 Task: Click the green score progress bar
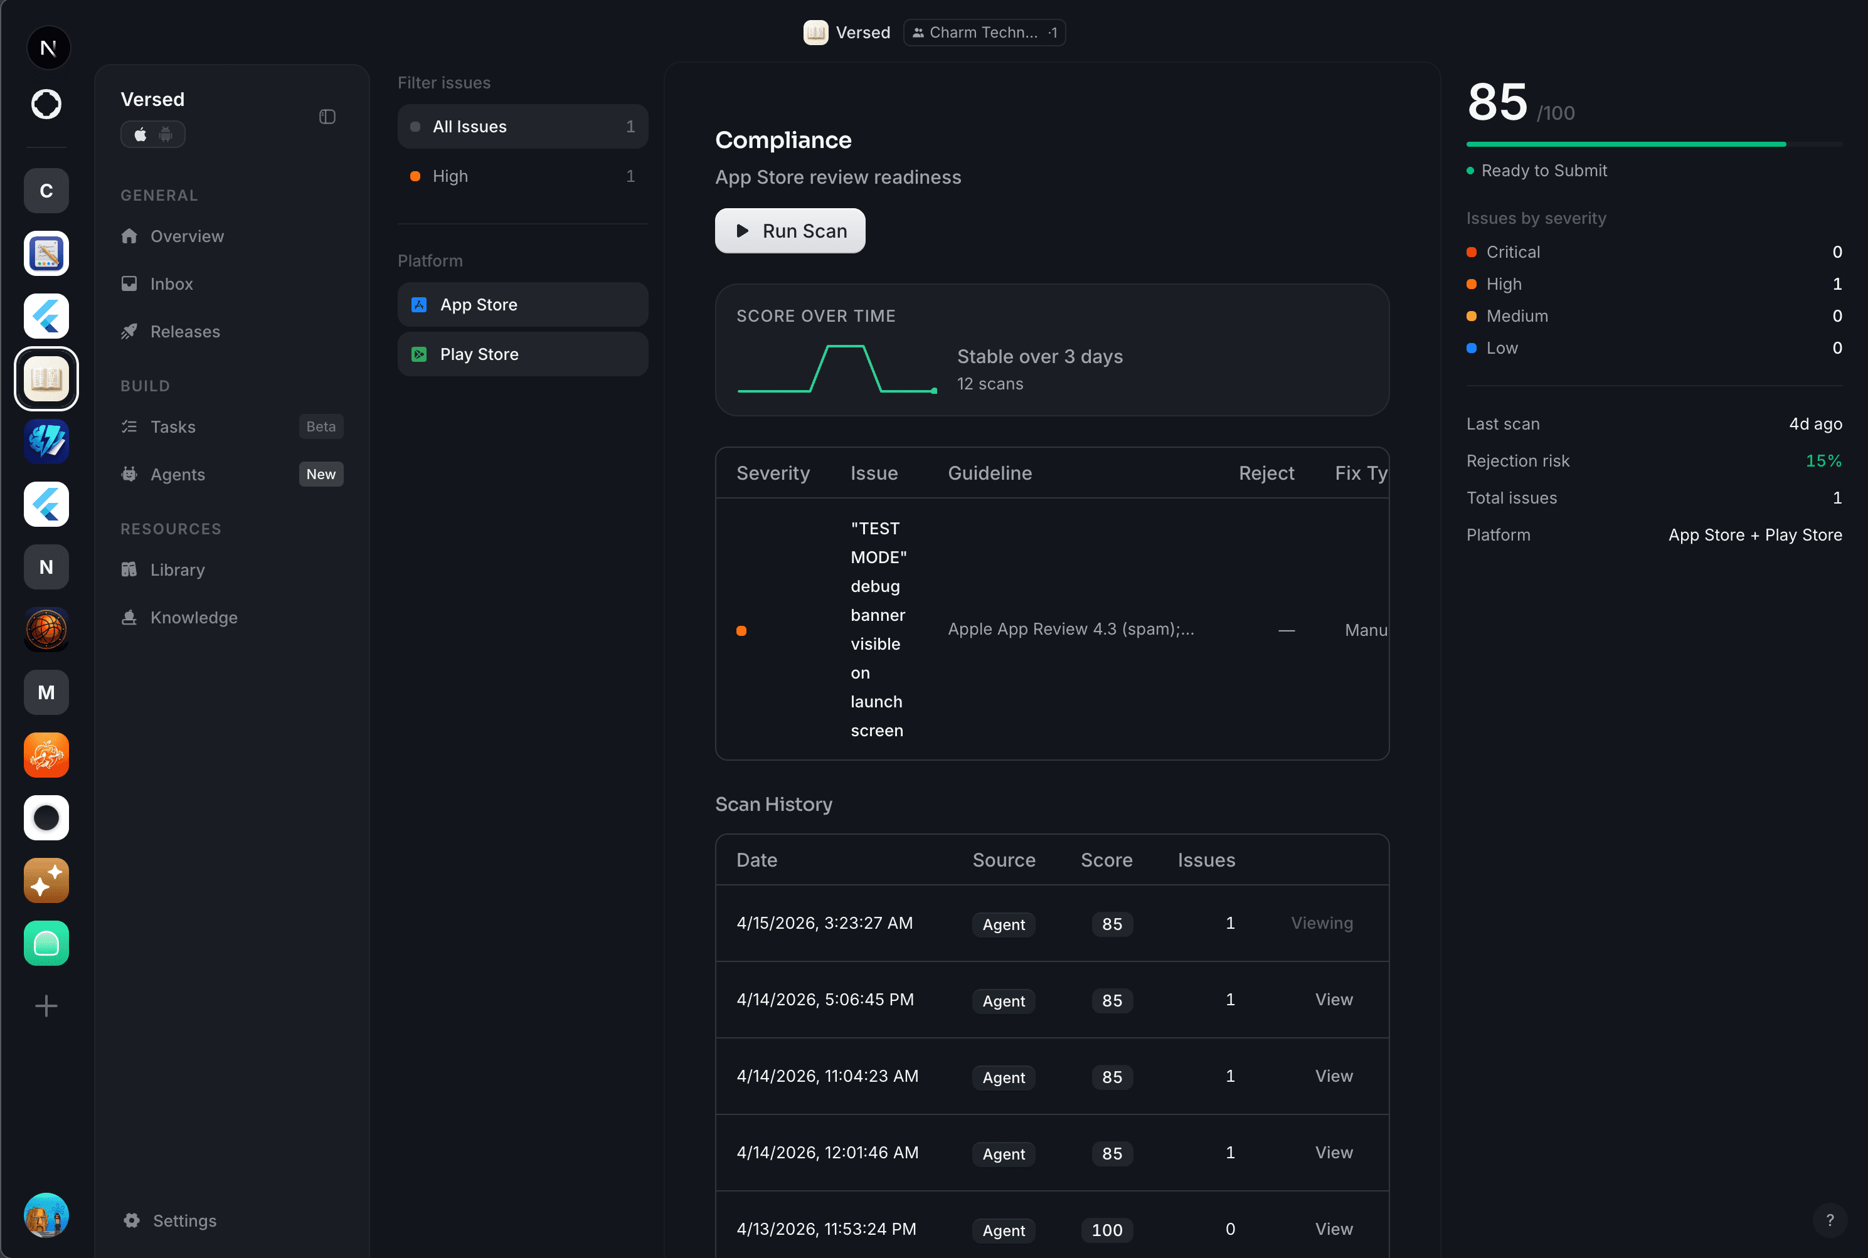pyautogui.click(x=1626, y=144)
